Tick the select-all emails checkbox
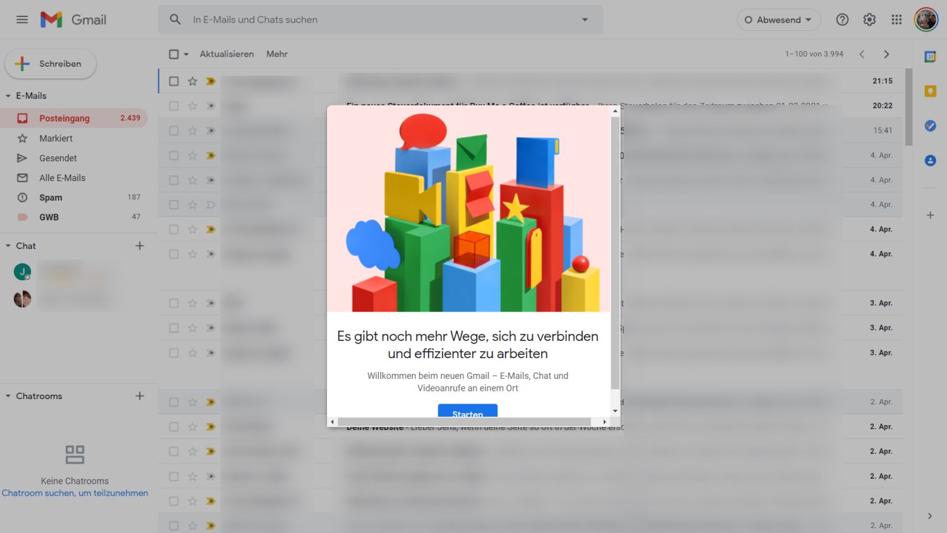Screen dimensions: 947x533 click(x=174, y=54)
